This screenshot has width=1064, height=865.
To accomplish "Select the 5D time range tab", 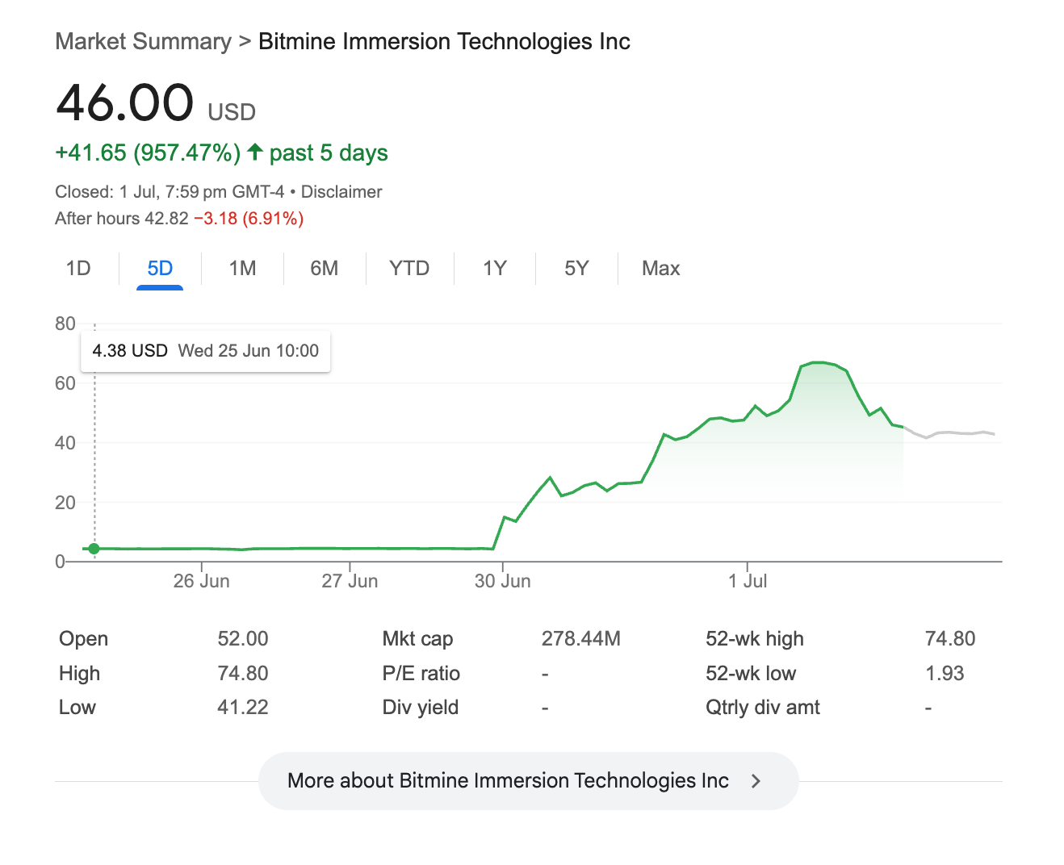I will coord(160,268).
